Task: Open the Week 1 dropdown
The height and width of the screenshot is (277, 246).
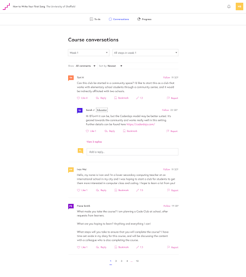Action: tap(89, 52)
